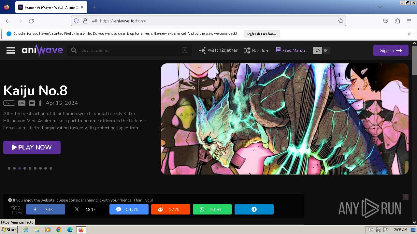Share on Facebook 79k button
417x234 pixels.
[x=46, y=209]
